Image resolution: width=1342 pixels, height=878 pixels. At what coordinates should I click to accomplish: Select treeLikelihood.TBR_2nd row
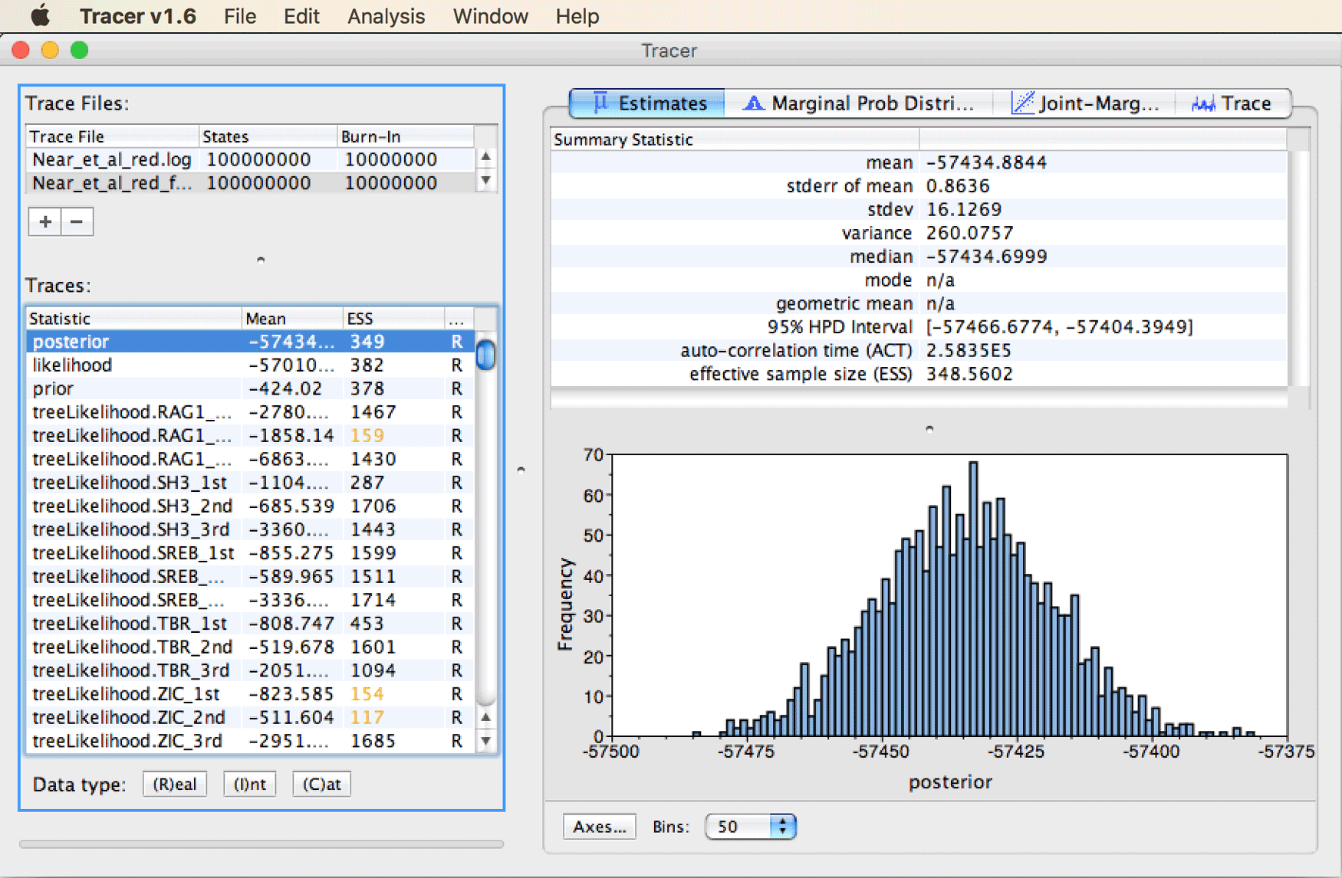250,647
